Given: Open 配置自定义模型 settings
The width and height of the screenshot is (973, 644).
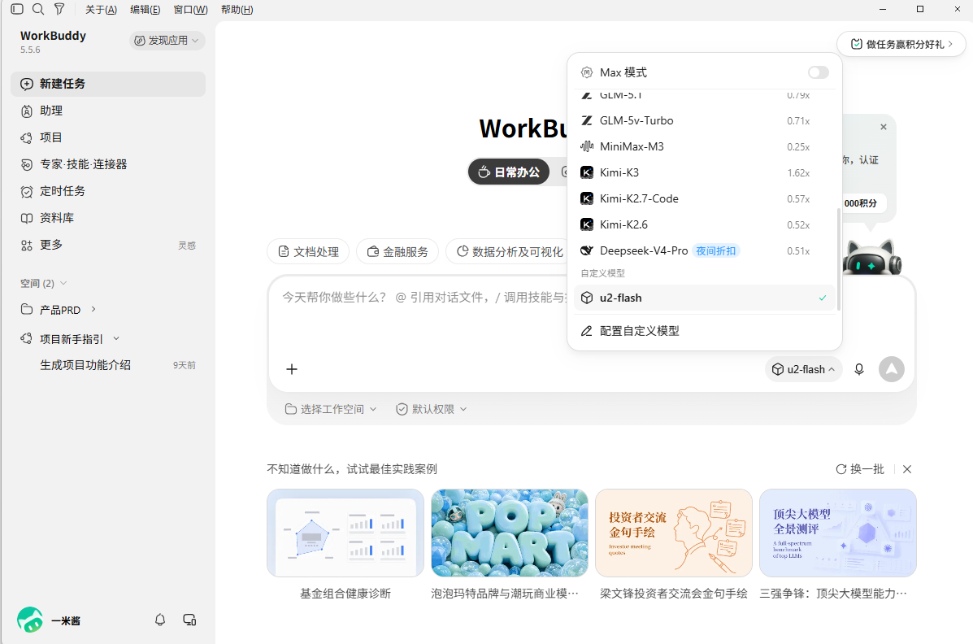Looking at the screenshot, I should pos(704,331).
